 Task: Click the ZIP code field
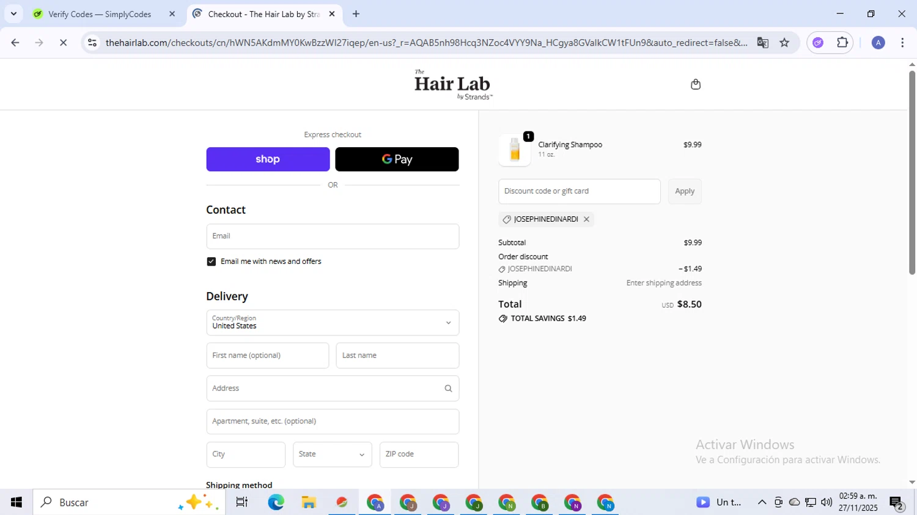tap(419, 455)
